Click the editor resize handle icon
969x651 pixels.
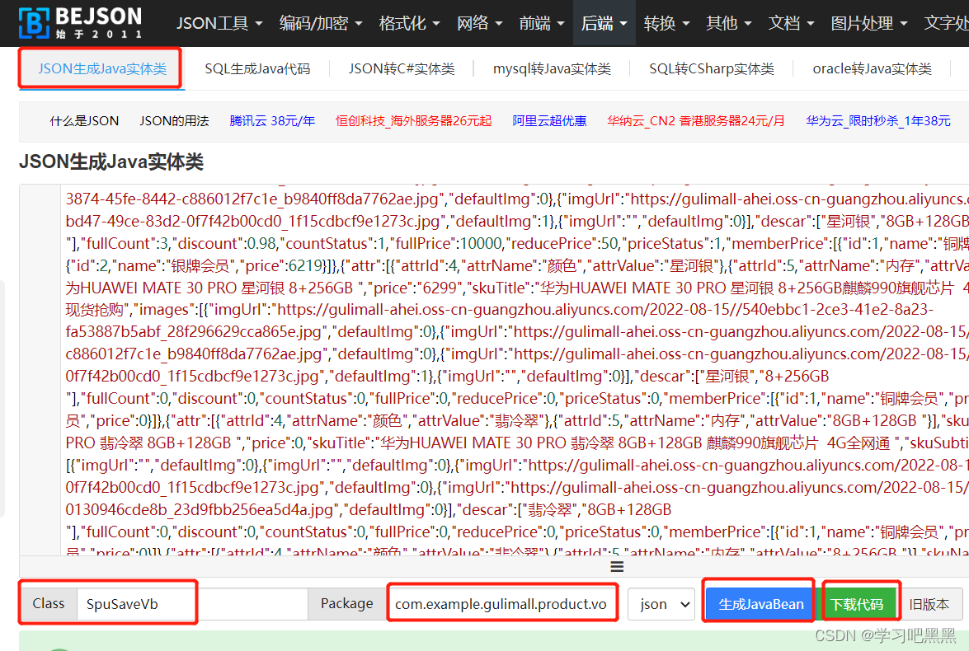[x=617, y=566]
